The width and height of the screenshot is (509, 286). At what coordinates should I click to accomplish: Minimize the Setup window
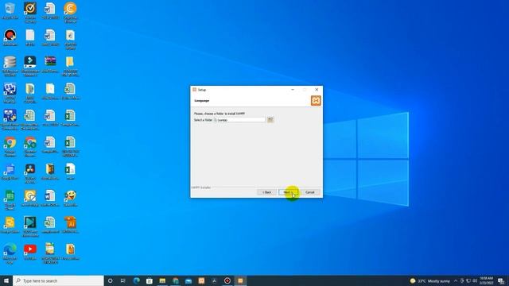tap(293, 90)
